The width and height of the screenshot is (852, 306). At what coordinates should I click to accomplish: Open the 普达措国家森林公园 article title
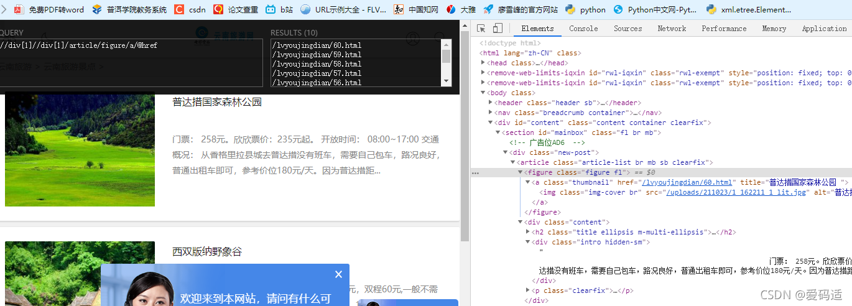217,102
